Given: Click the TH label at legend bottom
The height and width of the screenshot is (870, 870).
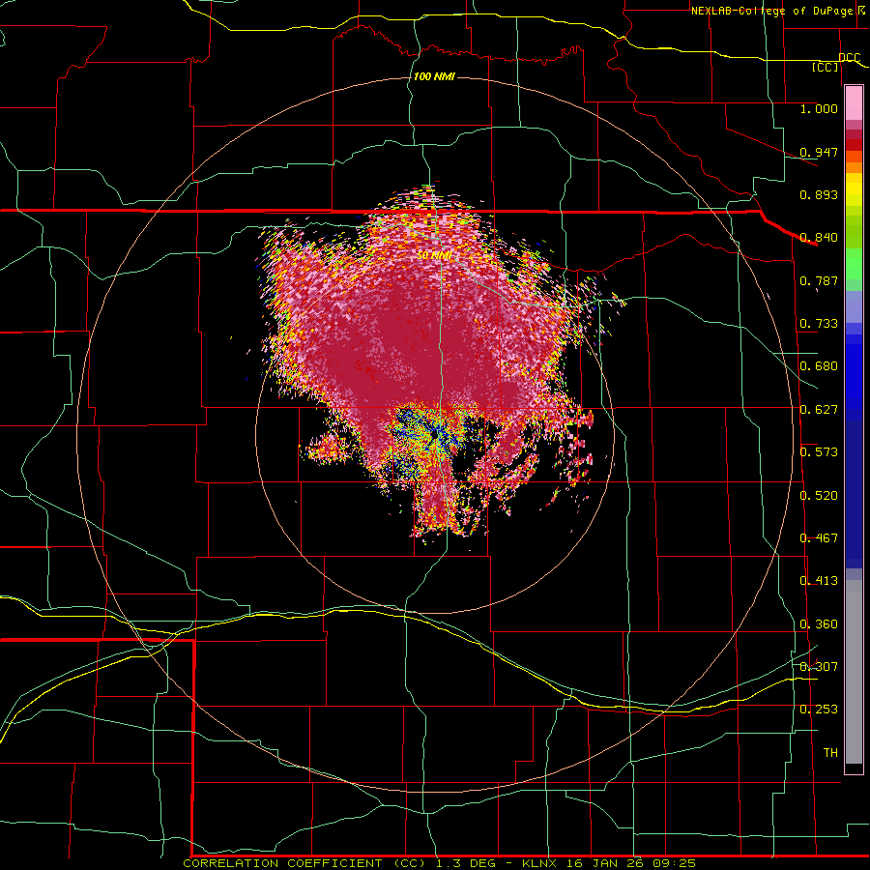Looking at the screenshot, I should point(830,753).
